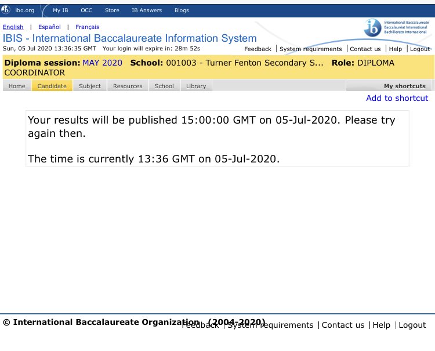The image size is (435, 351).
Task: Click the IB globe logo icon in top bar
Action: [6, 10]
